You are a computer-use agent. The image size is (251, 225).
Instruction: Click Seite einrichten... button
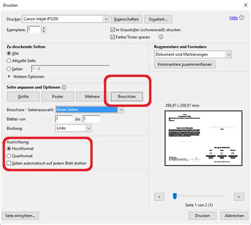point(20,215)
